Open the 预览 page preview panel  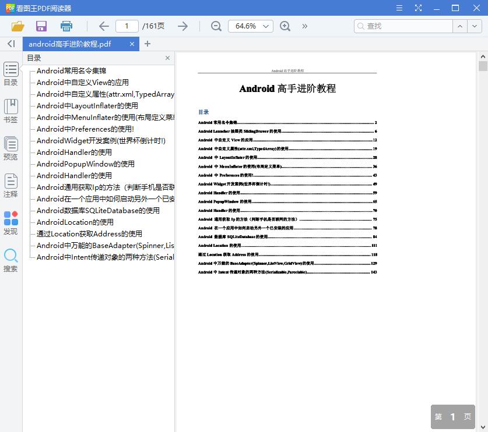click(11, 148)
